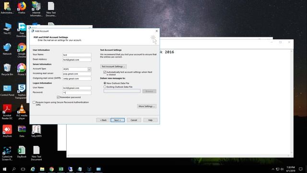Select the Acrobat Reader DC desktop icon
The height and width of the screenshot is (173, 307).
point(7,112)
